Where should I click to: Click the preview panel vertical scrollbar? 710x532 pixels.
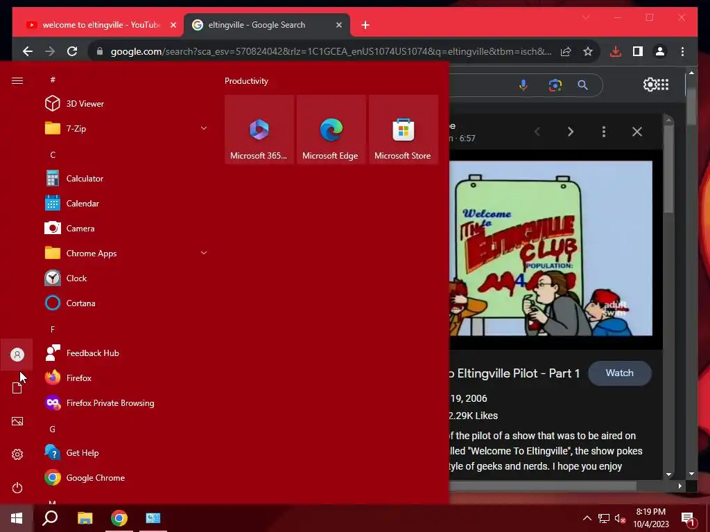[x=669, y=168]
